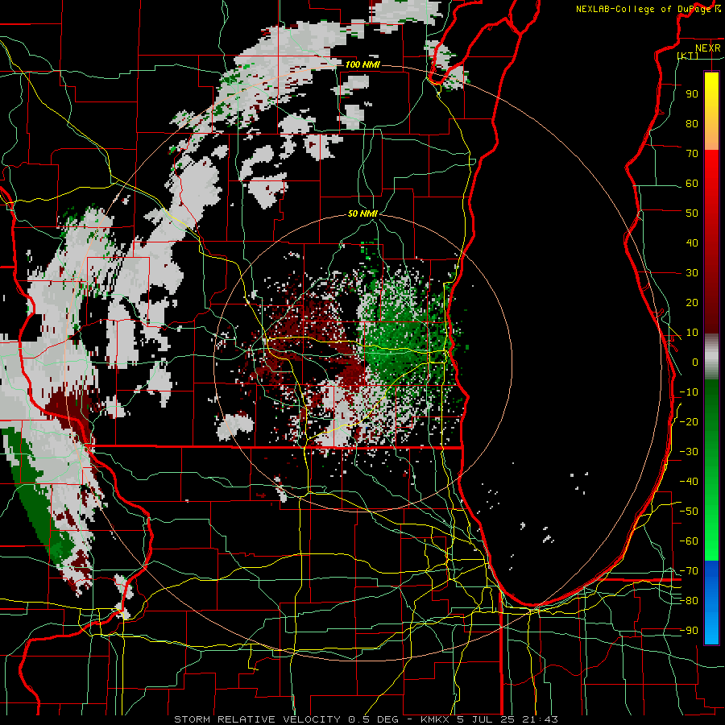Click the 80 value on the velocity scale

coord(692,123)
